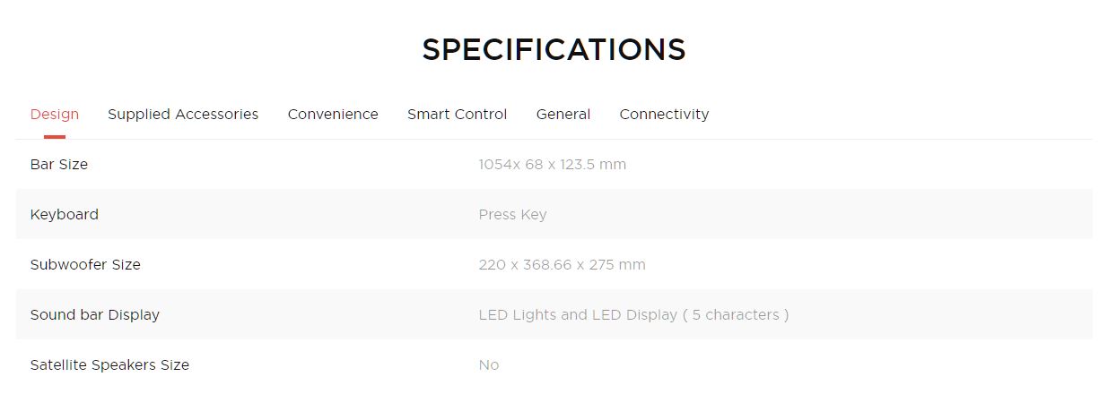
Task: Click the Sound bar Display label
Action: [x=95, y=315]
